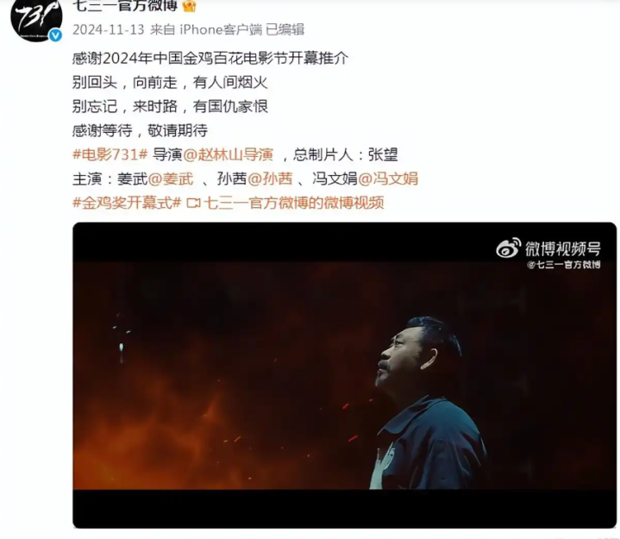Open the #金鸡奖开幕式# hashtag
Viewport: 620px width, 539px height.
pos(127,203)
